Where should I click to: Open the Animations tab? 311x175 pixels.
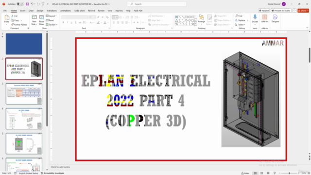point(66,11)
